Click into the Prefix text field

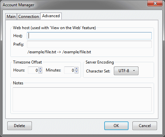(89, 44)
